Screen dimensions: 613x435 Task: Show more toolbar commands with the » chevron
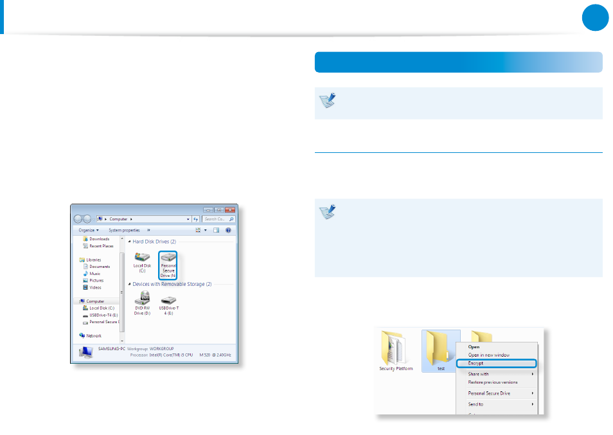point(148,230)
